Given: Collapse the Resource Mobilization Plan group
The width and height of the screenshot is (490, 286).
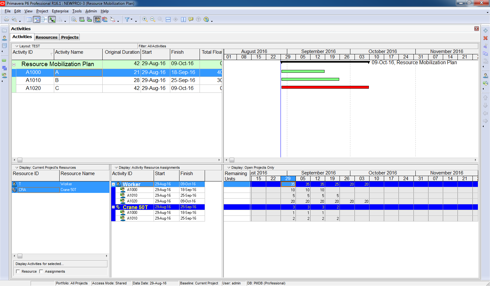Looking at the screenshot, I should pyautogui.click(x=14, y=65).
